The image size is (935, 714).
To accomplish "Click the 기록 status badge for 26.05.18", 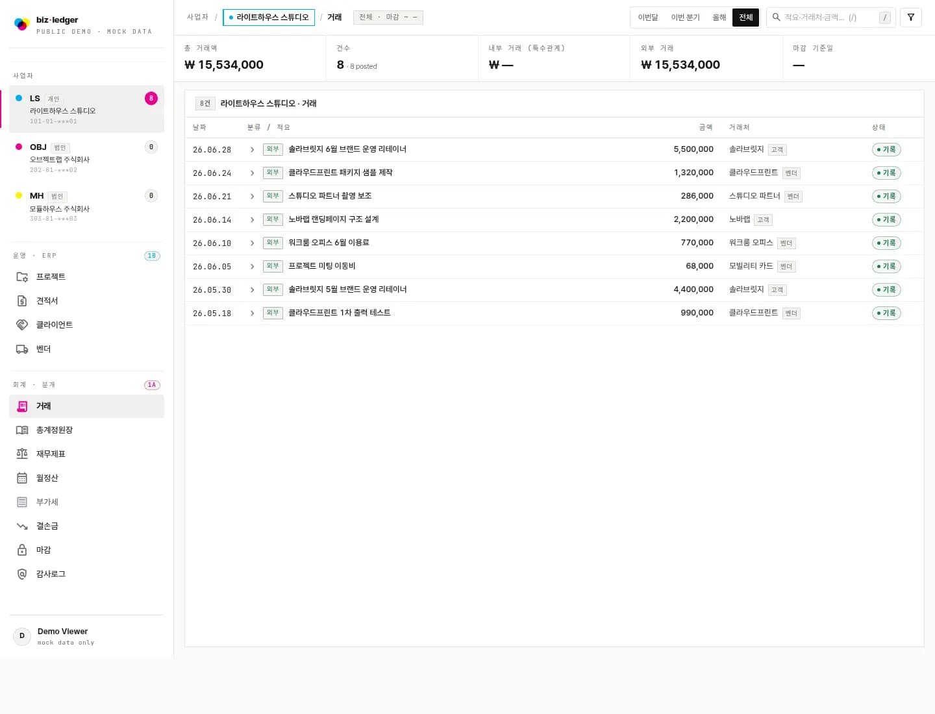I will [886, 314].
